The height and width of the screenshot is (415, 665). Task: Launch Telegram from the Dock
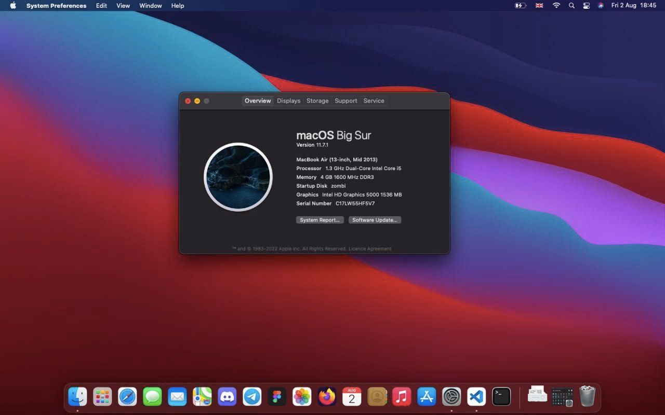pyautogui.click(x=252, y=397)
